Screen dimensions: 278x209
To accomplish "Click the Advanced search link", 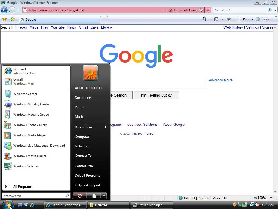I will [221, 80].
